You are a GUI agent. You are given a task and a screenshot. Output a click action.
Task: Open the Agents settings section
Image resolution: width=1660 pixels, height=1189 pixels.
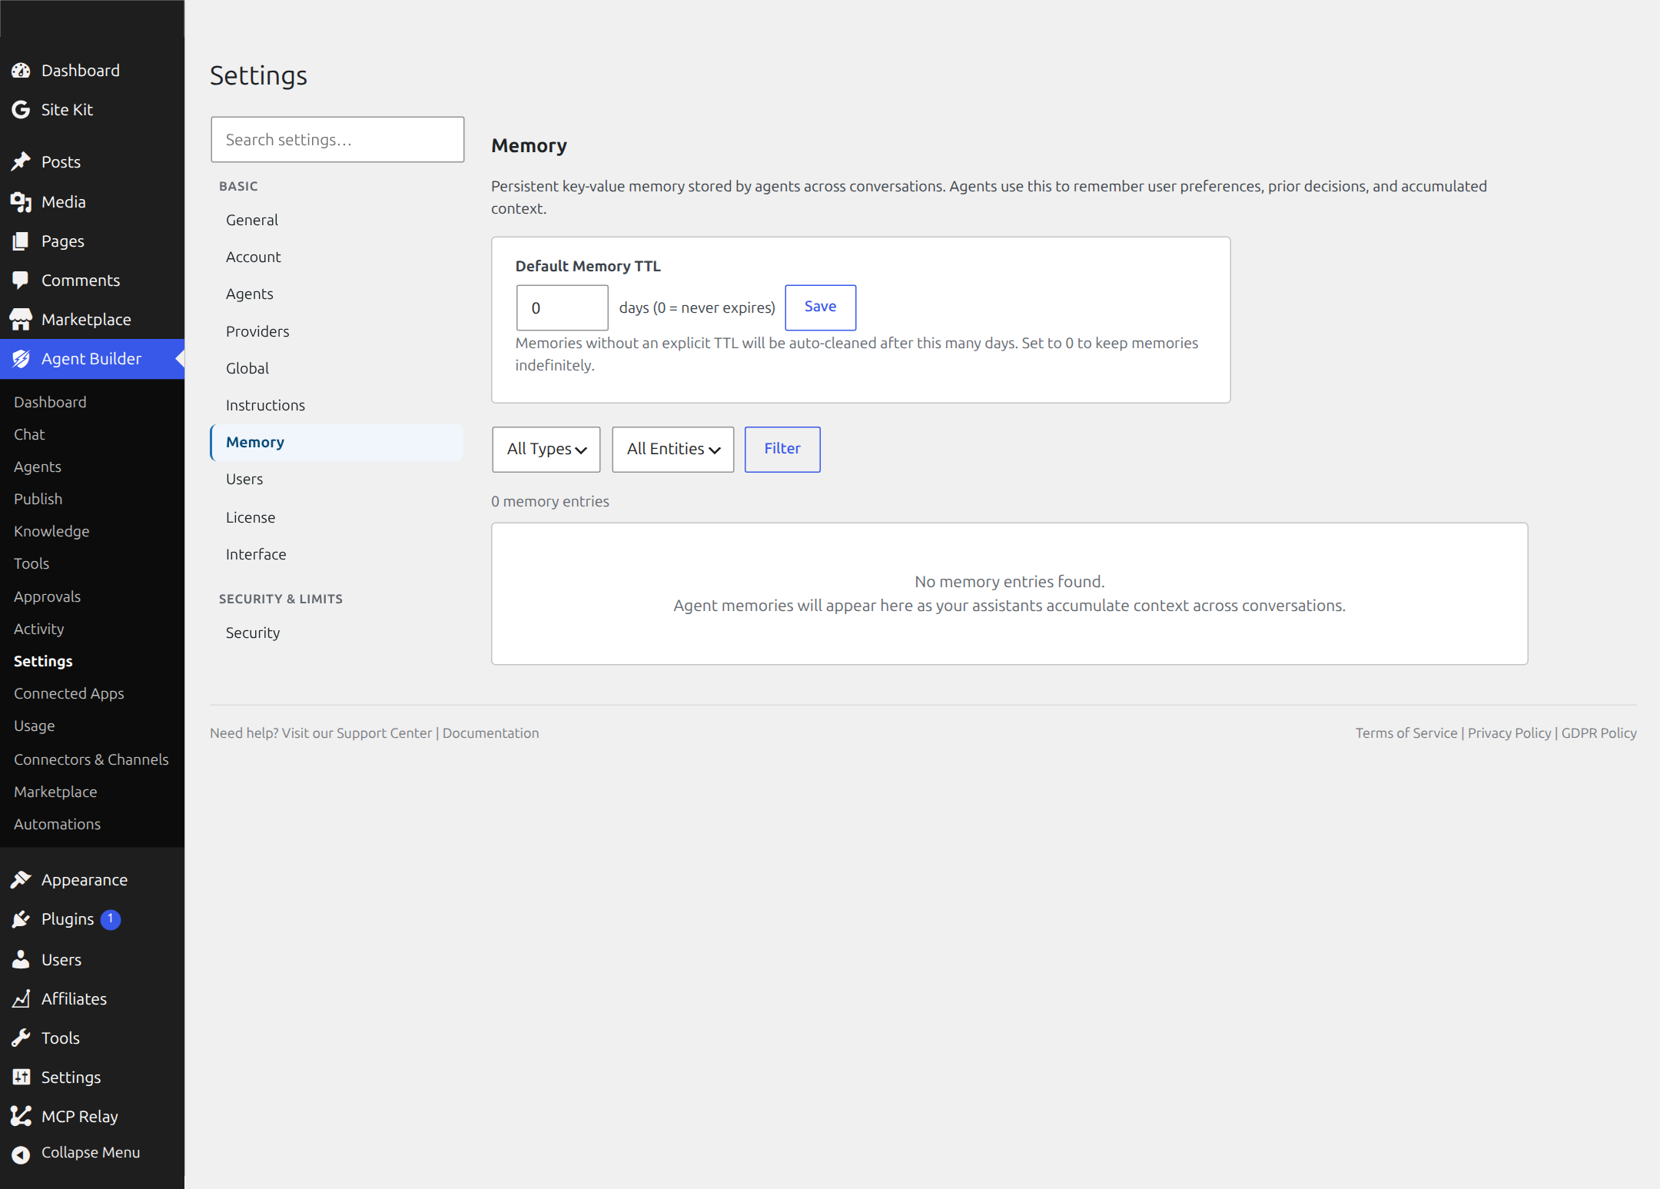337,294
